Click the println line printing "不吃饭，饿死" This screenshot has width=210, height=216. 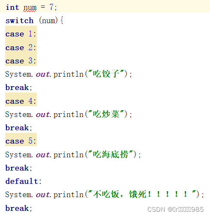pyautogui.click(x=105, y=195)
